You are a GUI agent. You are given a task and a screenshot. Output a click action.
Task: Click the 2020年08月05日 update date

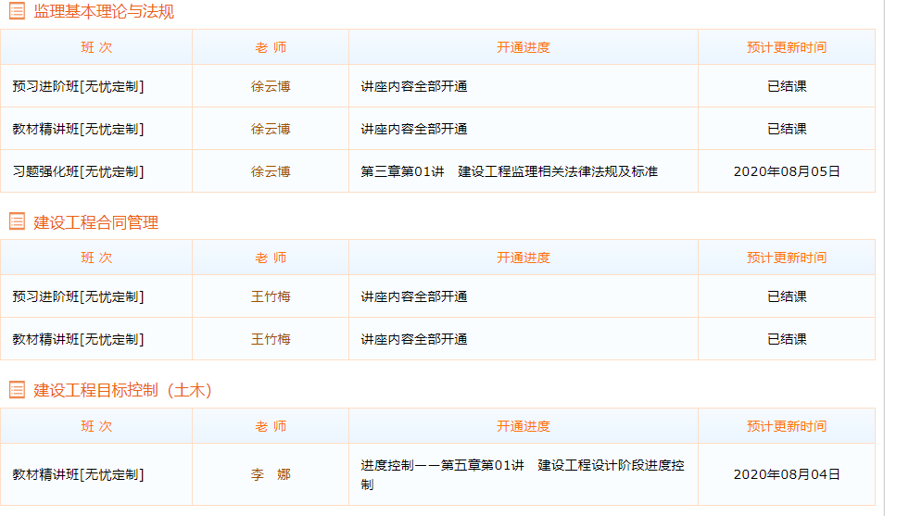click(787, 171)
